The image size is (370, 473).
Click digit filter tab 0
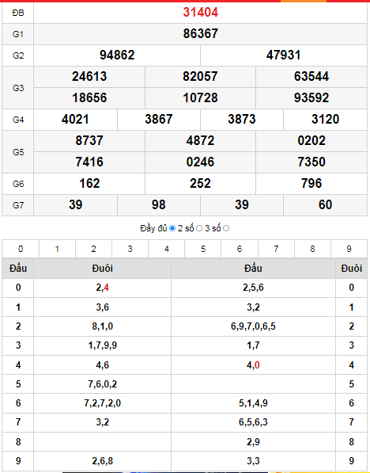pyautogui.click(x=21, y=249)
